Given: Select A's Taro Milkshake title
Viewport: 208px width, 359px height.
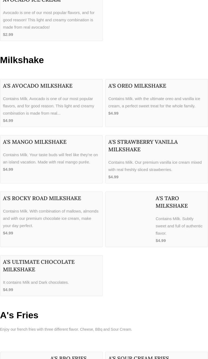Looking at the screenshot, I should (x=172, y=202).
